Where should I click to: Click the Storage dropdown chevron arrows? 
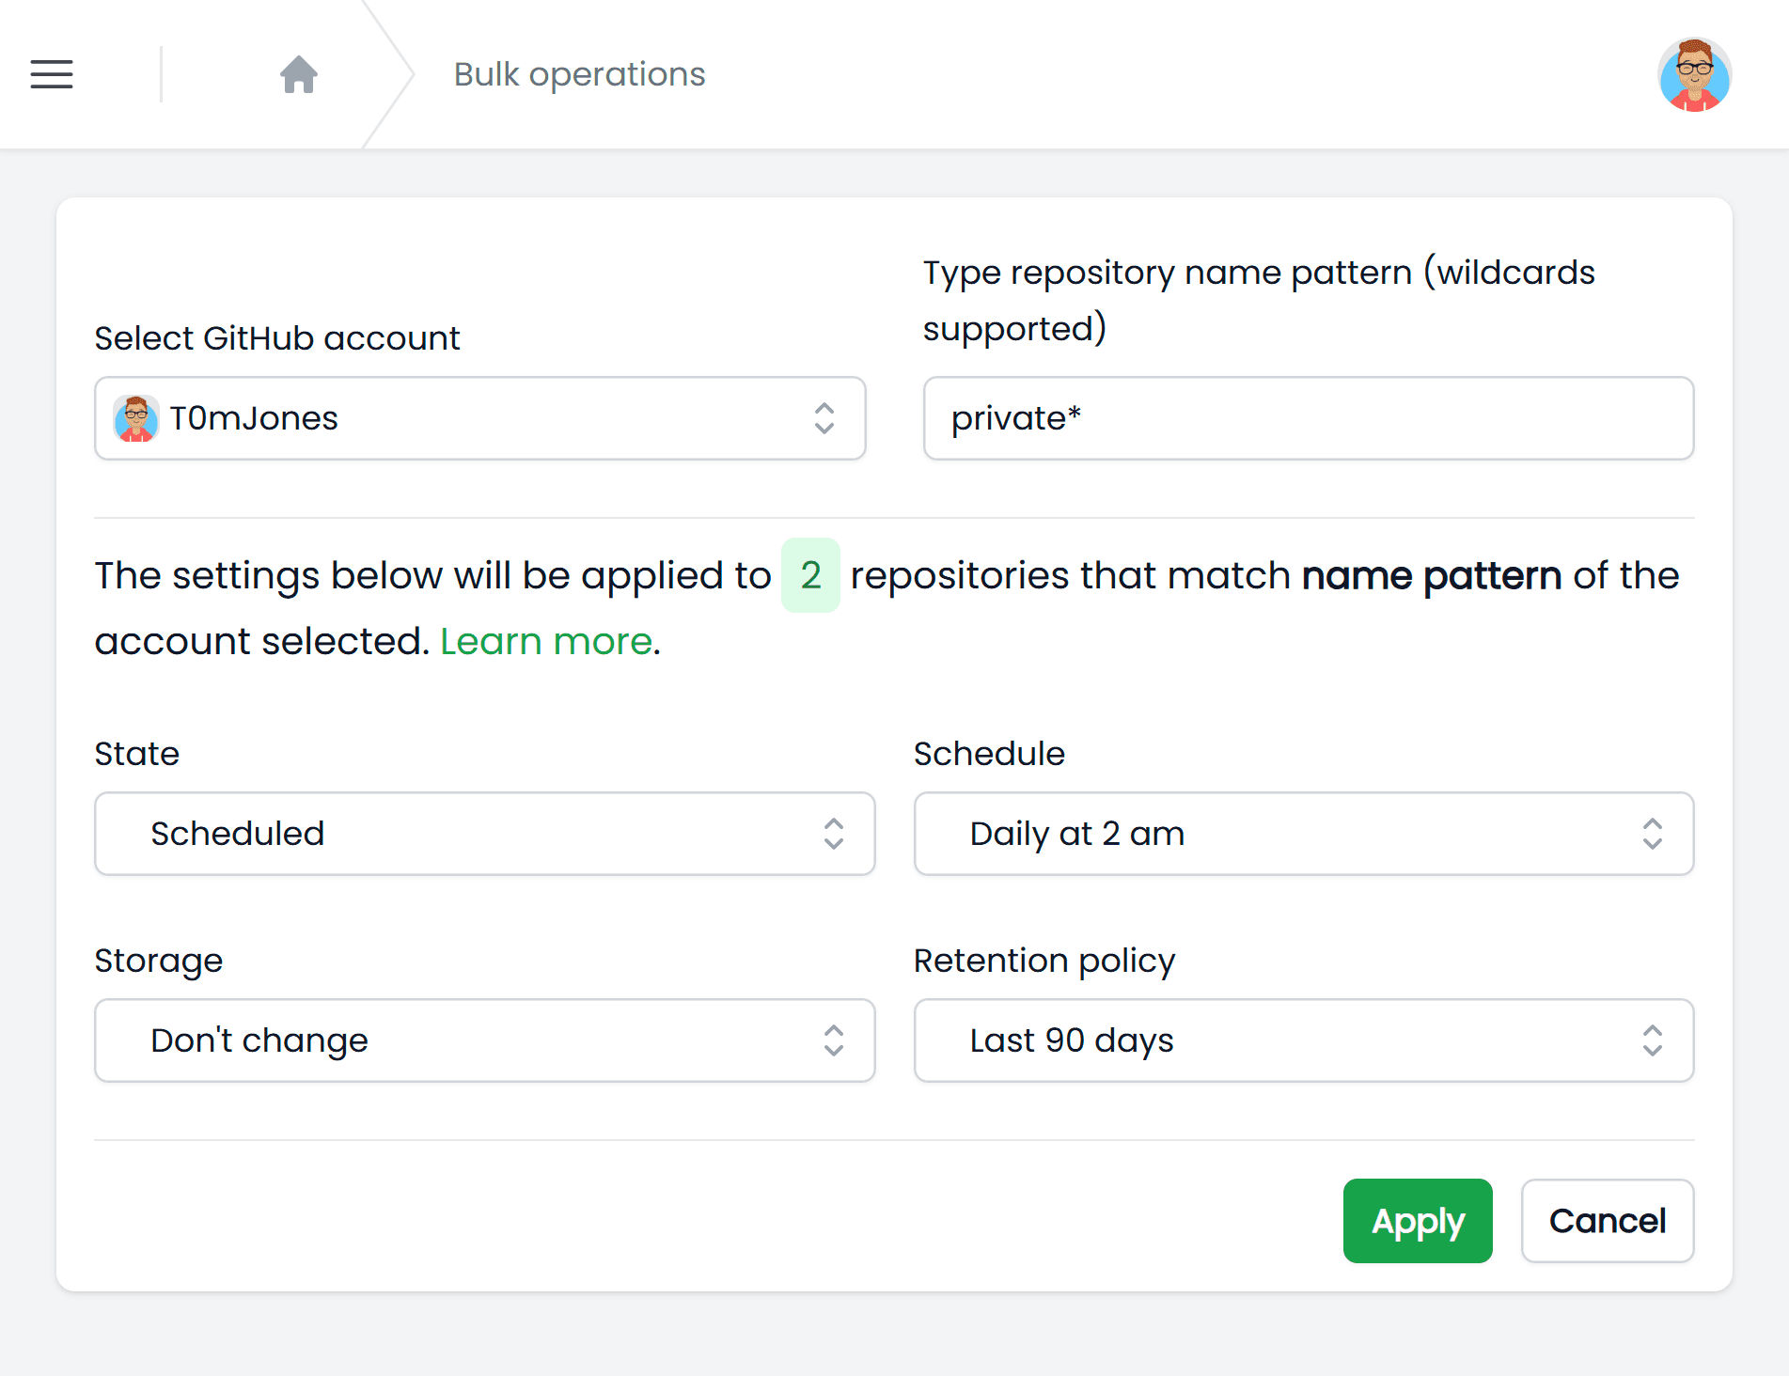834,1040
